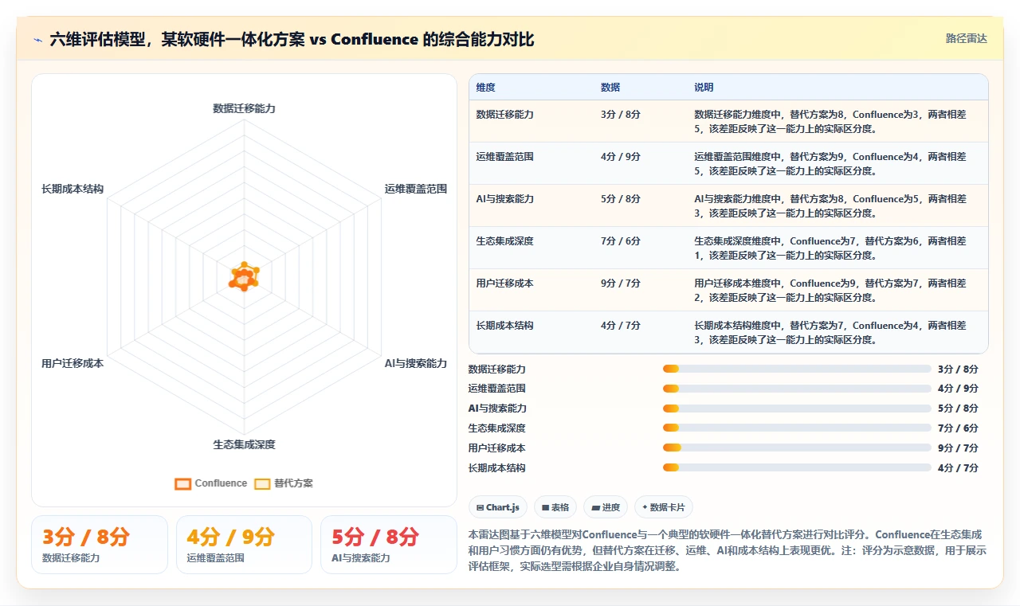Screen dimensions: 1020x606
Task: Click the Chart.js chip
Action: point(497,507)
